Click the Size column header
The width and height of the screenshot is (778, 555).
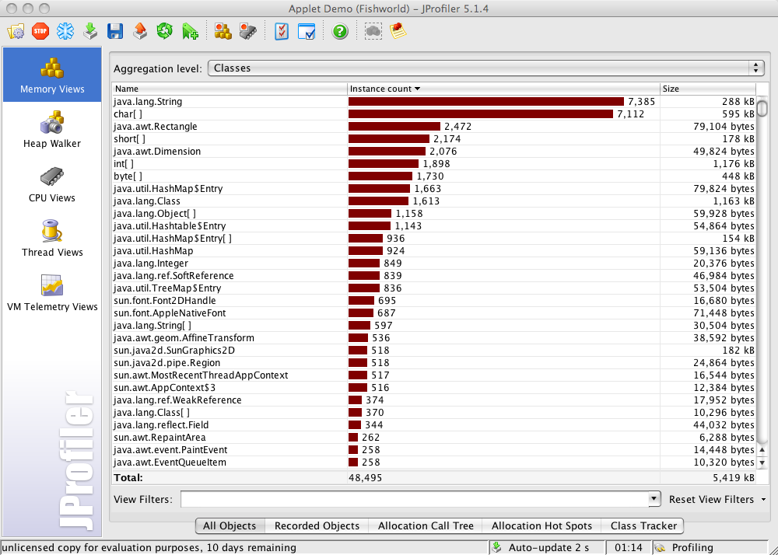point(707,89)
